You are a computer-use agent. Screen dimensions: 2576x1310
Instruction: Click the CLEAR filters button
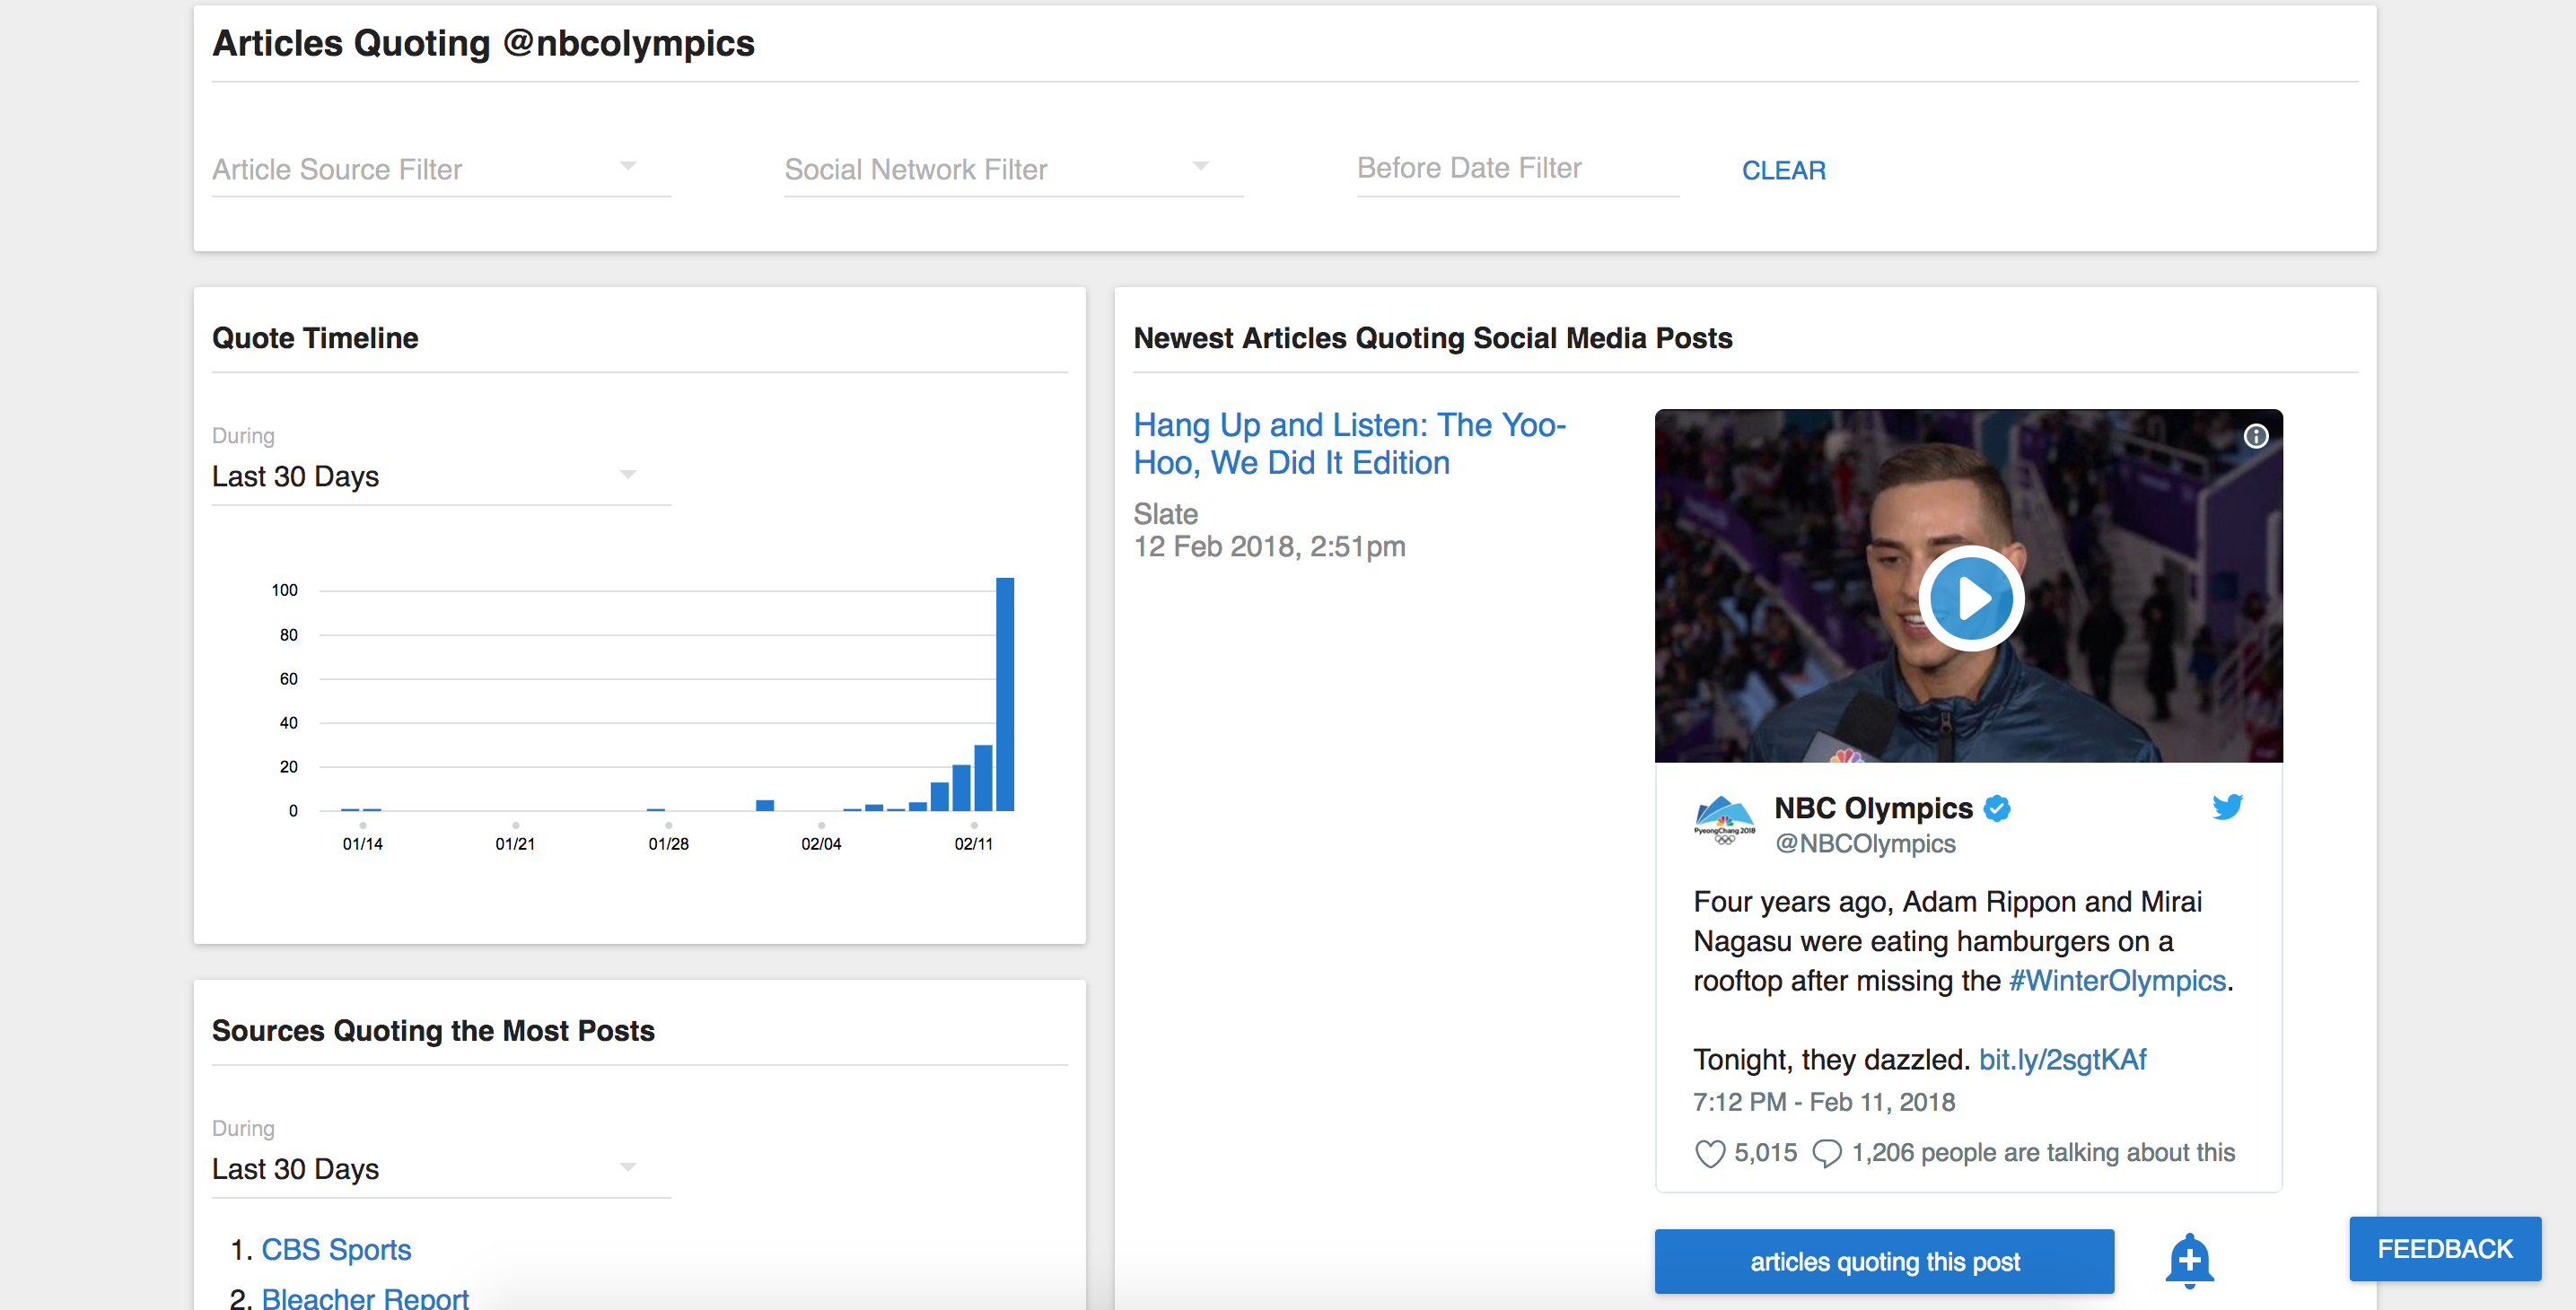pyautogui.click(x=1783, y=170)
